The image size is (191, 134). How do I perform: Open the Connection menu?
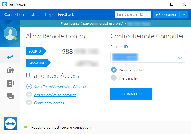tap(14, 15)
